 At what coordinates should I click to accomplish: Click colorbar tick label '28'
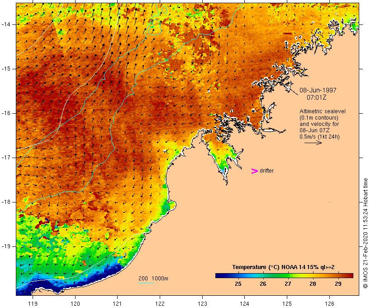point(313,284)
